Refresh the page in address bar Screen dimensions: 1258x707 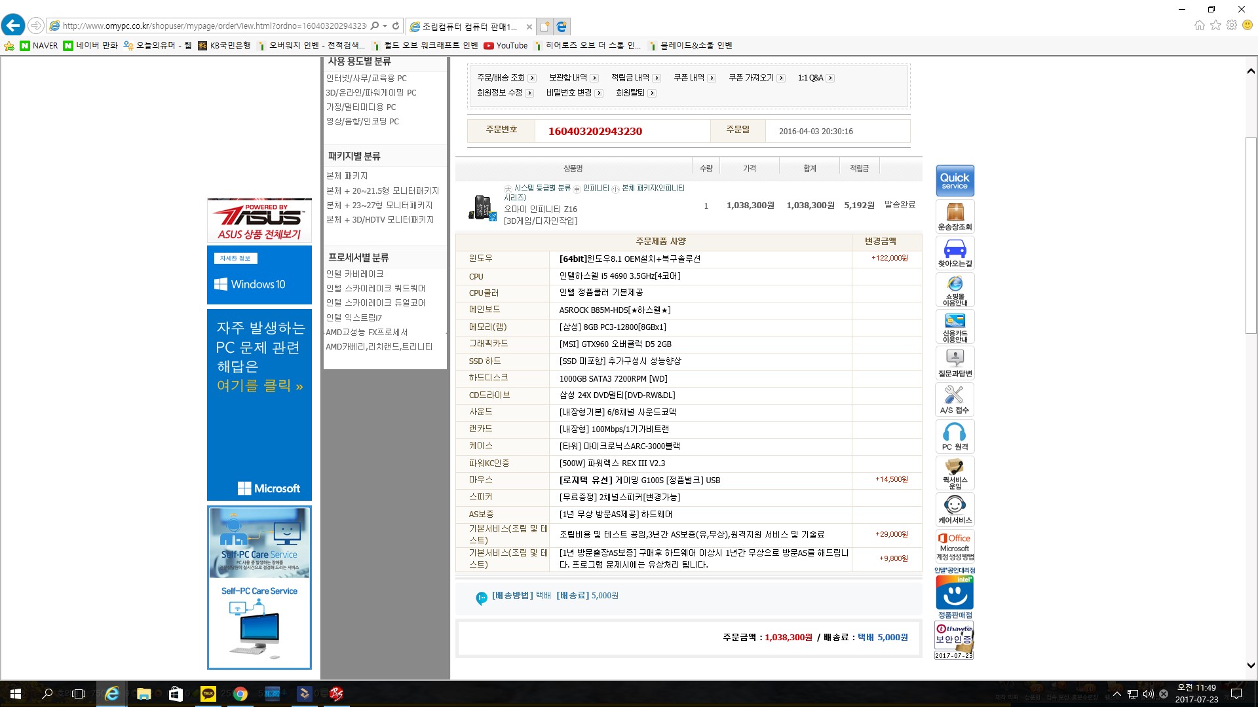pos(396,26)
